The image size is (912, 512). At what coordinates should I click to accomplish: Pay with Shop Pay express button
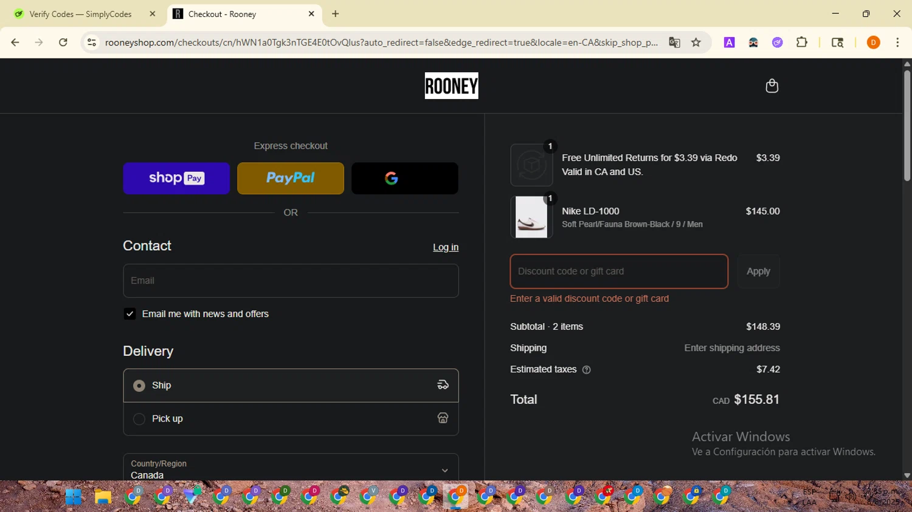click(176, 178)
